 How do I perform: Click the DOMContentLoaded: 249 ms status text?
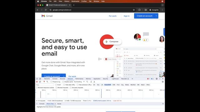coord(102,101)
